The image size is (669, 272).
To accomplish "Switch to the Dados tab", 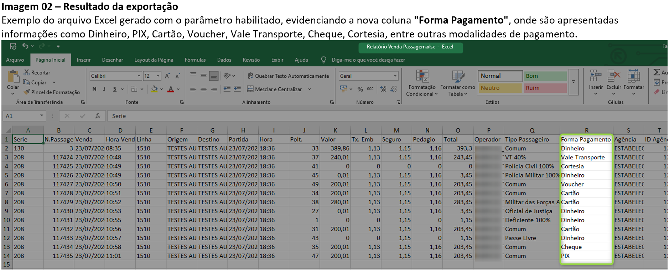I will point(224,60).
